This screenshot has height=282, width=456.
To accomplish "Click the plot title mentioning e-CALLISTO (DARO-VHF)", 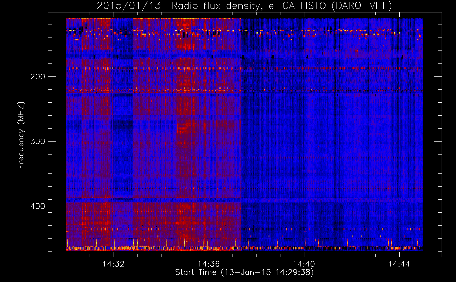I will click(x=244, y=6).
